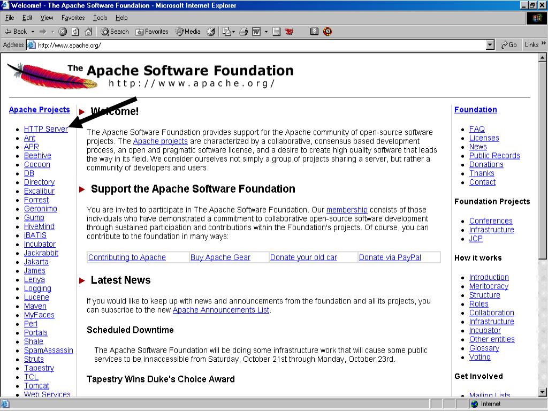Screen dimensions: 548x411
Task: Click the IE page icon in status bar
Action: pos(5,404)
